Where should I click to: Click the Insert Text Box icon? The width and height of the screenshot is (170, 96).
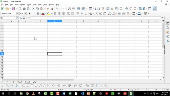coord(92,86)
